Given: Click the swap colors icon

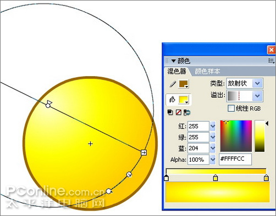Looking at the screenshot, I should pos(187,112).
